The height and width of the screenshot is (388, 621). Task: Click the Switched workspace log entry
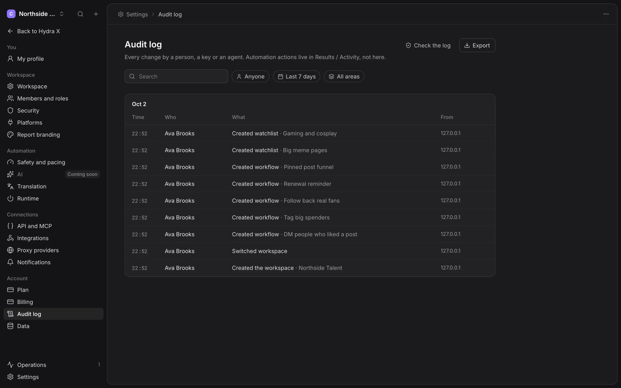tap(310, 251)
